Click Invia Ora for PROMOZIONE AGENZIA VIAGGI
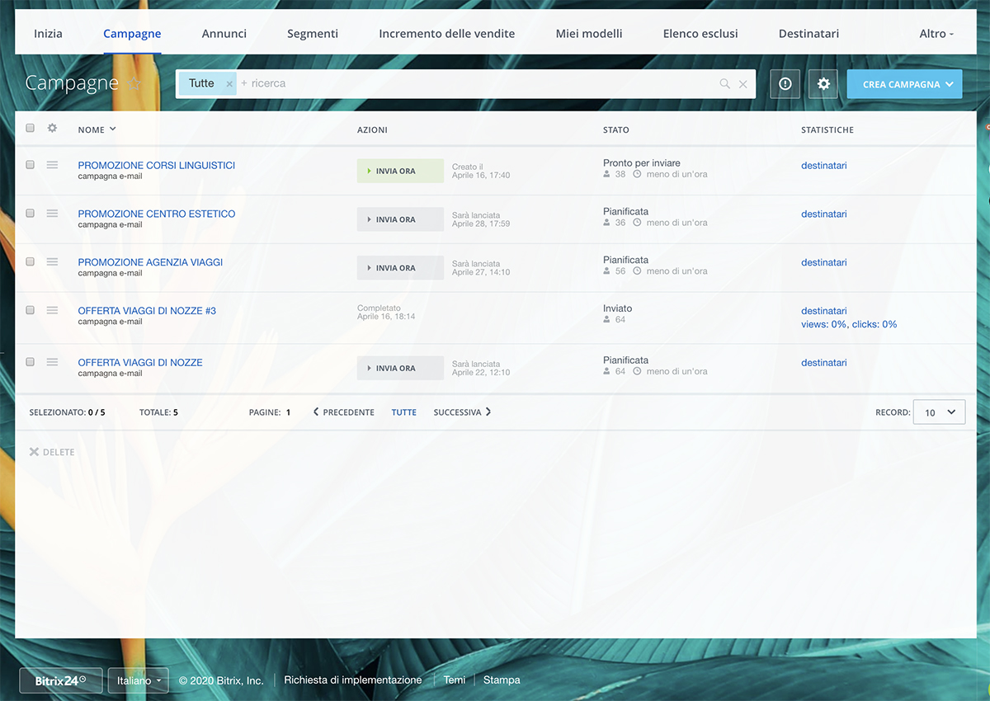This screenshot has width=990, height=701. (x=400, y=268)
